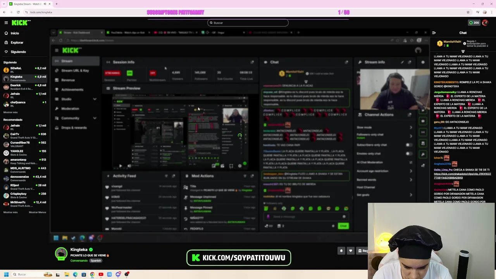This screenshot has width=496, height=279.
Task: Open Explorar in the sidebar
Action: click(x=17, y=43)
